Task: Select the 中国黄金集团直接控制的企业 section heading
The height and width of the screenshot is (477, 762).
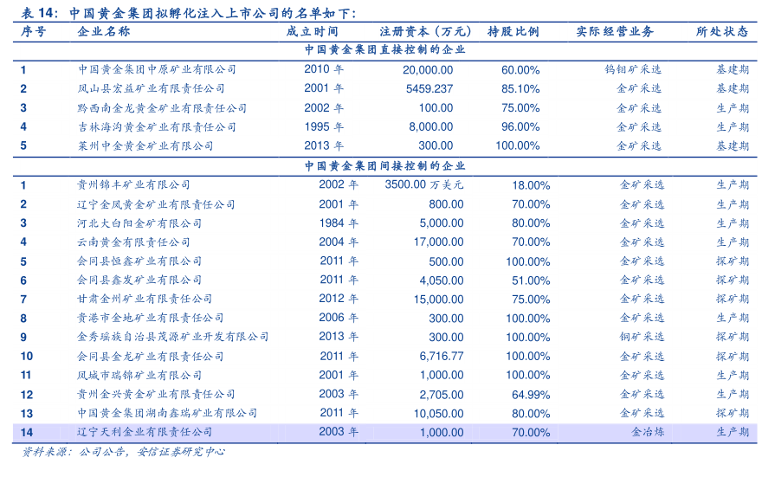Action: click(384, 50)
